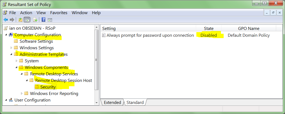285x114 pixels.
Task: Sort by the State column header
Action: (x=209, y=28)
